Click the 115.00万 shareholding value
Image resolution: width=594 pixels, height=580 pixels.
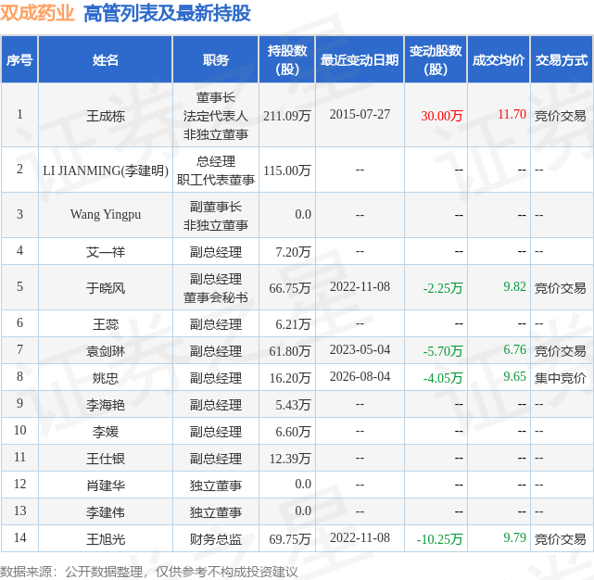(x=286, y=170)
